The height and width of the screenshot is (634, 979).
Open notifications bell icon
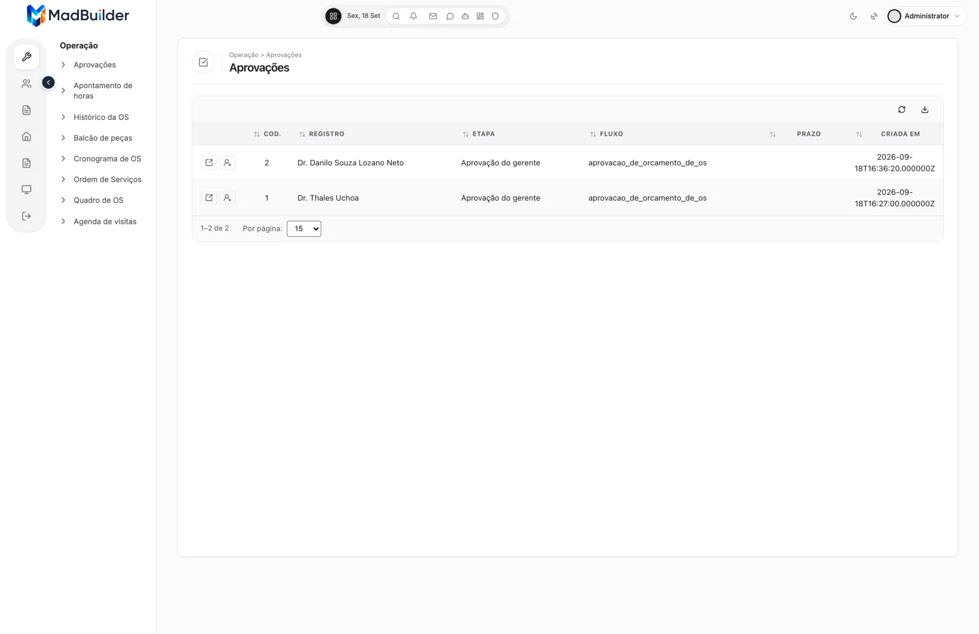coord(414,17)
